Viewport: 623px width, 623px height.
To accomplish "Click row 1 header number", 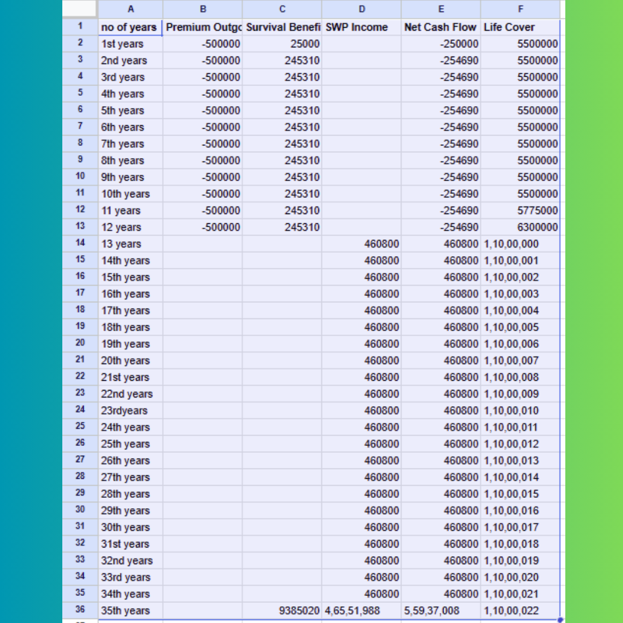I will coord(80,27).
